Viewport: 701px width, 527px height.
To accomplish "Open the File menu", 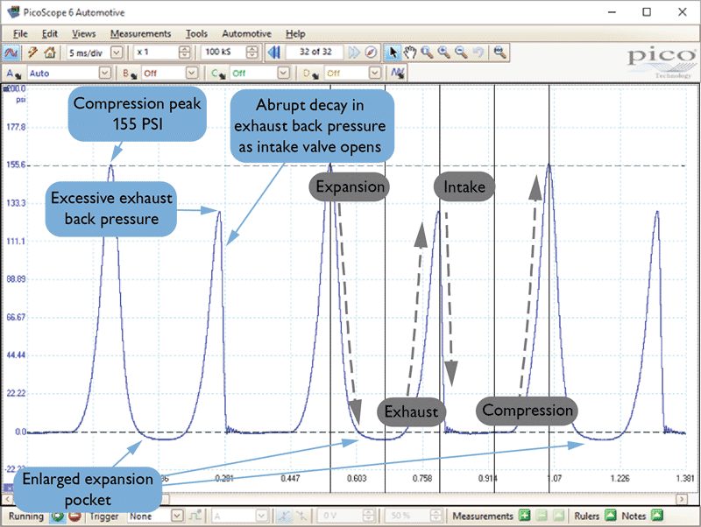I will pos(20,33).
